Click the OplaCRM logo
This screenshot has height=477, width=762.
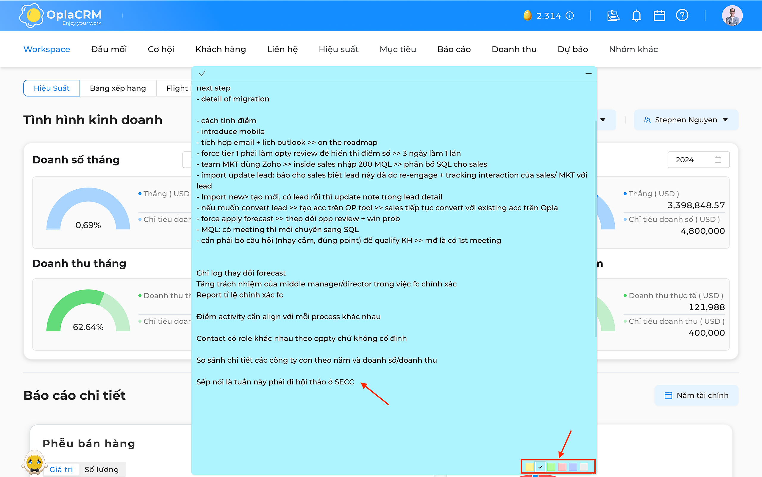tap(60, 15)
